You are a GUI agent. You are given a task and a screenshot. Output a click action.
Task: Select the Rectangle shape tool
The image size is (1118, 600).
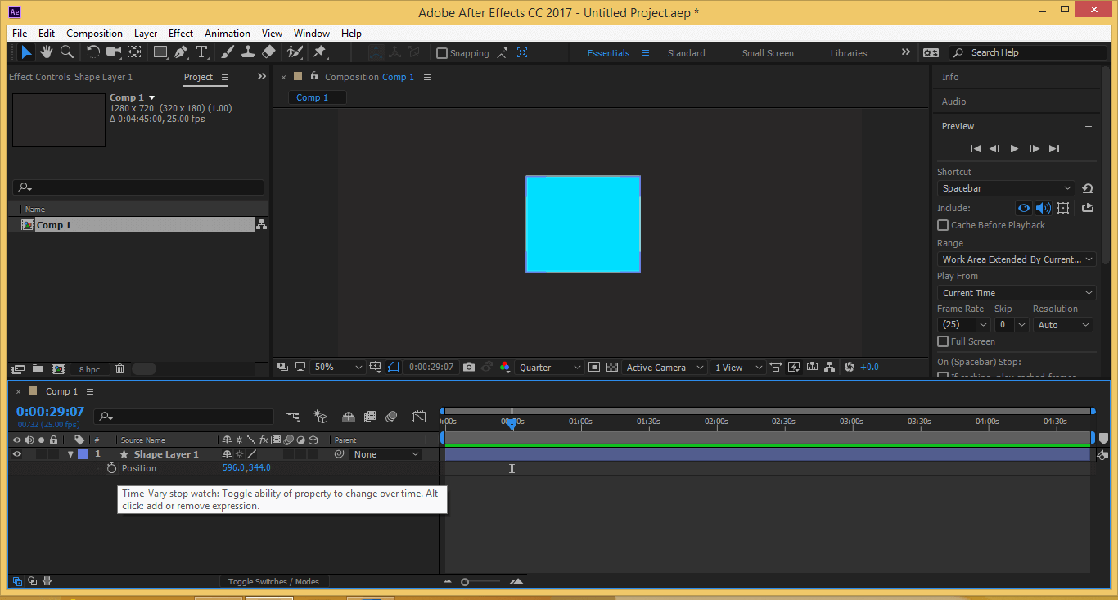pyautogui.click(x=160, y=52)
